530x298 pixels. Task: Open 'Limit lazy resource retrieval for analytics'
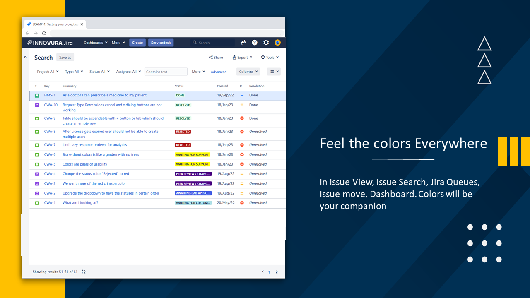click(x=95, y=145)
